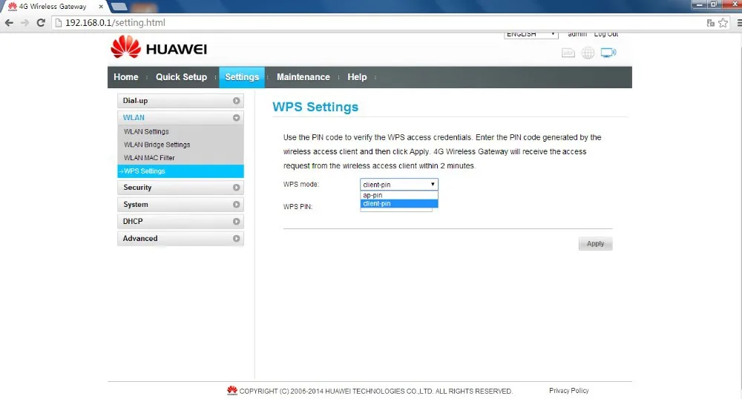Click the WPS Settings page heading

point(315,107)
